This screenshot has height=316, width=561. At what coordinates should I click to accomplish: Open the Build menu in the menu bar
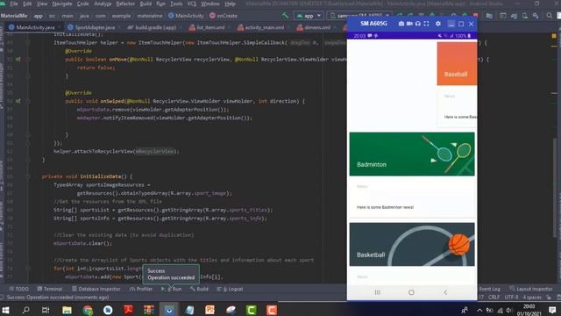point(146,4)
